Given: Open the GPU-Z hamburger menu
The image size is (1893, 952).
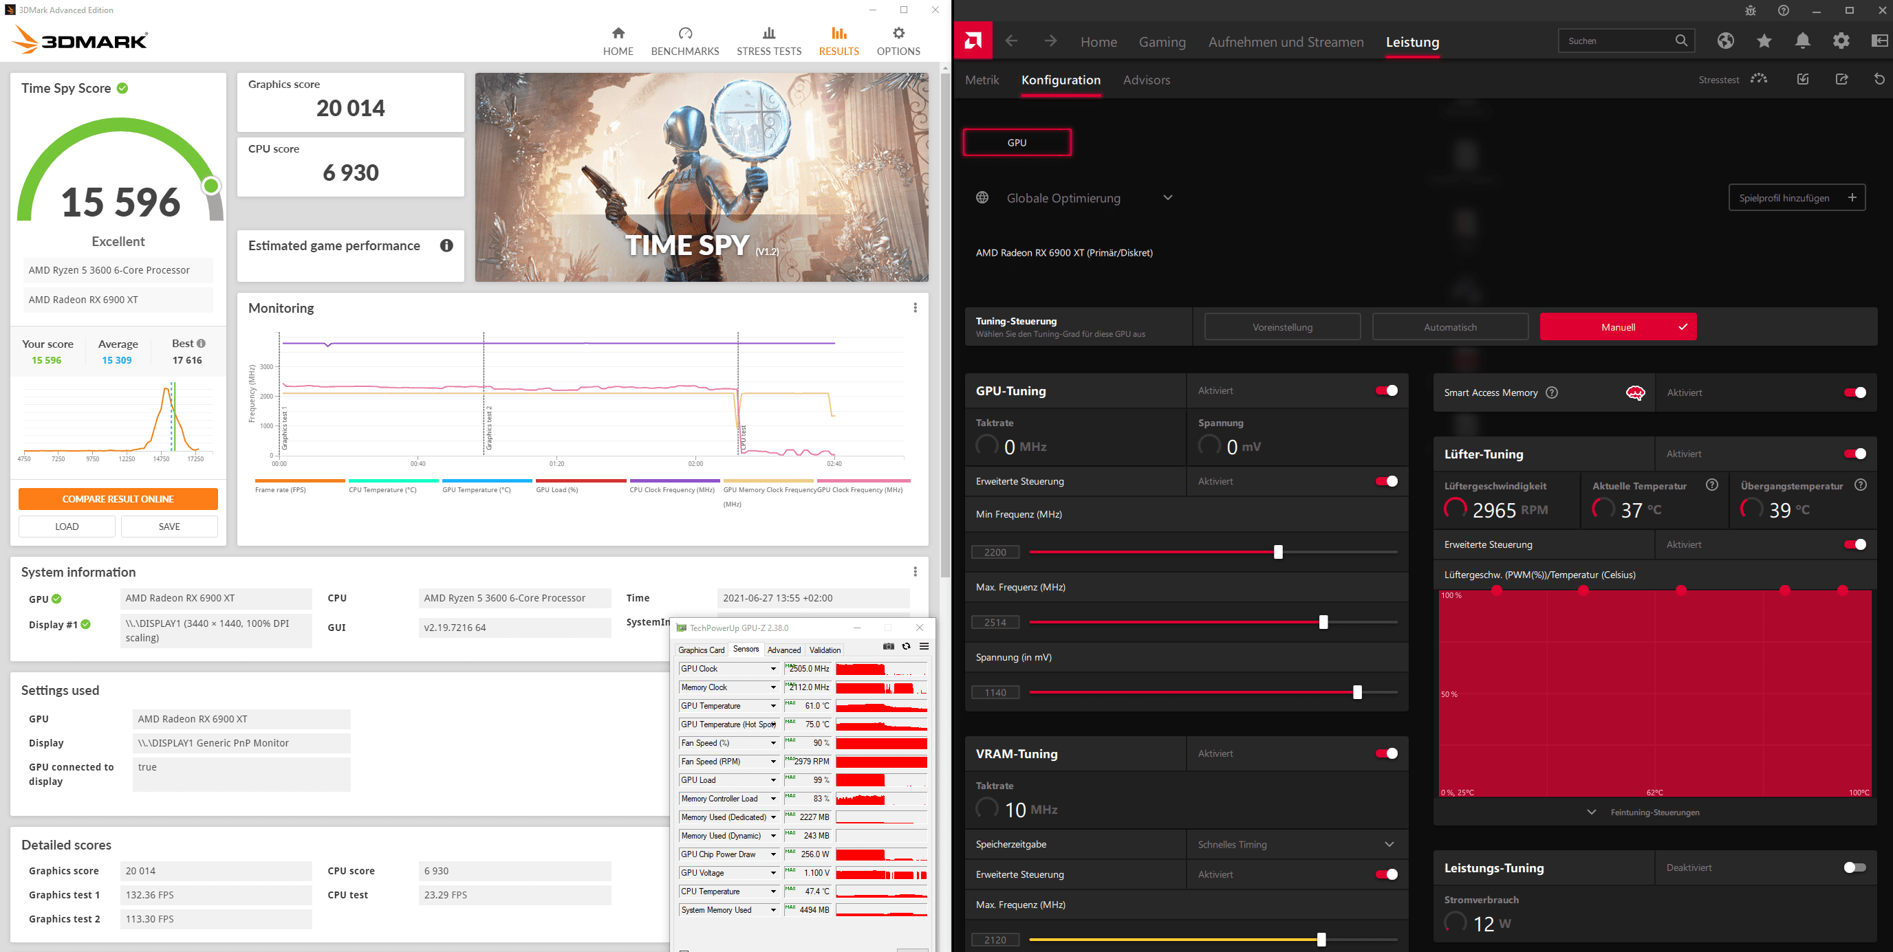Looking at the screenshot, I should [924, 646].
